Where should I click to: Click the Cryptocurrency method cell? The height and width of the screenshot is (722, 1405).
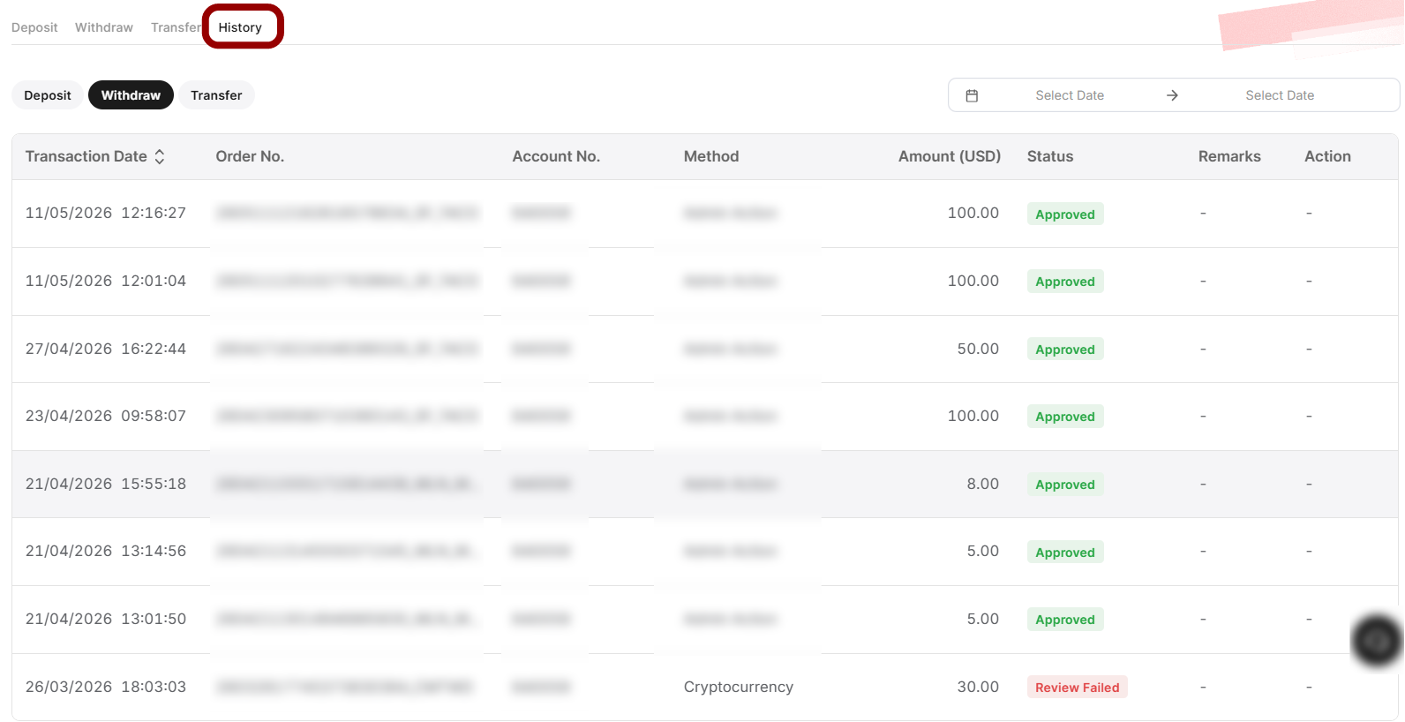[739, 687]
